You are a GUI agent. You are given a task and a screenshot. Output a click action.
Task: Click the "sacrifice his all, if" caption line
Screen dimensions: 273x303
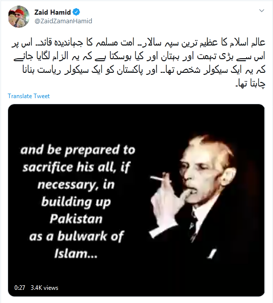pos(76,167)
